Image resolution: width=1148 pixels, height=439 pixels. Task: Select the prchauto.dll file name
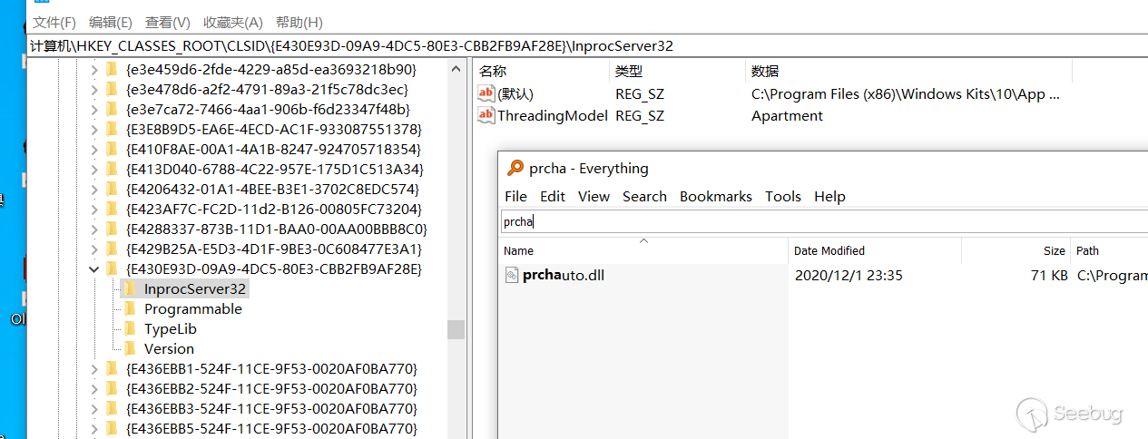point(564,275)
